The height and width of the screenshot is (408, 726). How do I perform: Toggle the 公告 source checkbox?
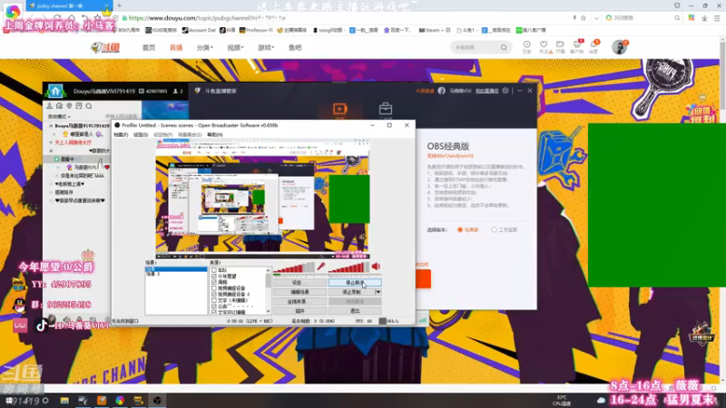214,306
